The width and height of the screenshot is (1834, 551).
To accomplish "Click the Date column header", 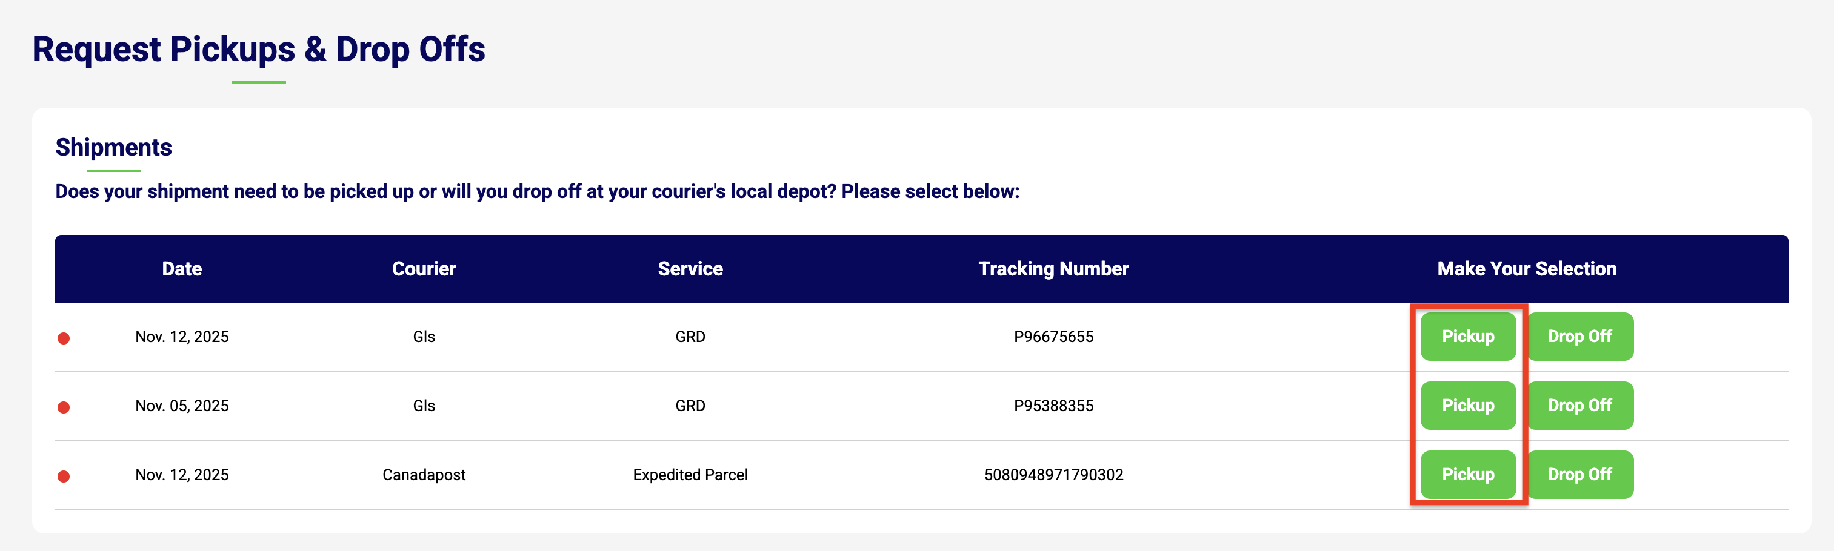I will tap(182, 269).
